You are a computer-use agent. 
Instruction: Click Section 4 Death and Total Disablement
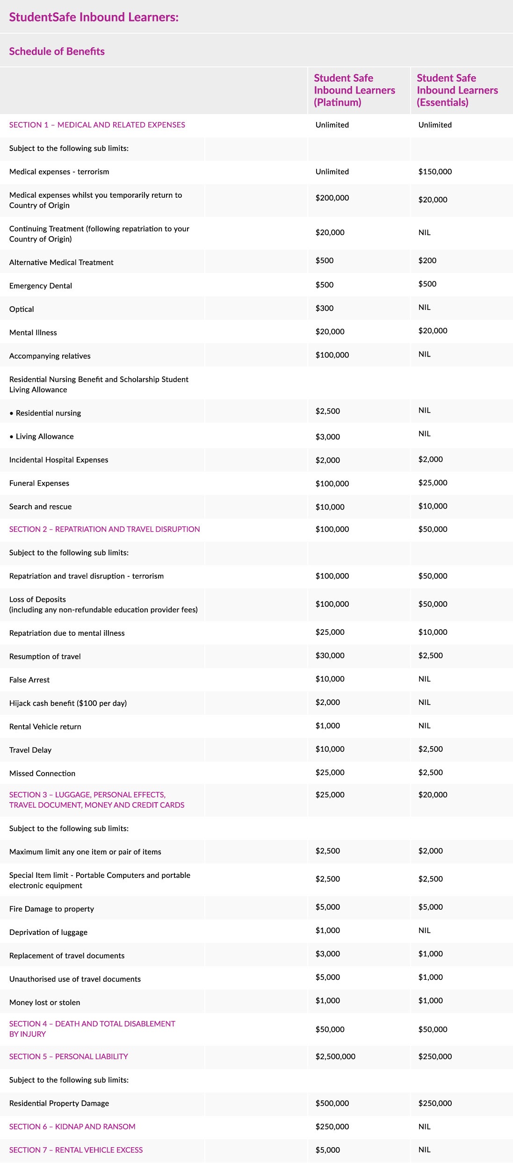tap(92, 1029)
